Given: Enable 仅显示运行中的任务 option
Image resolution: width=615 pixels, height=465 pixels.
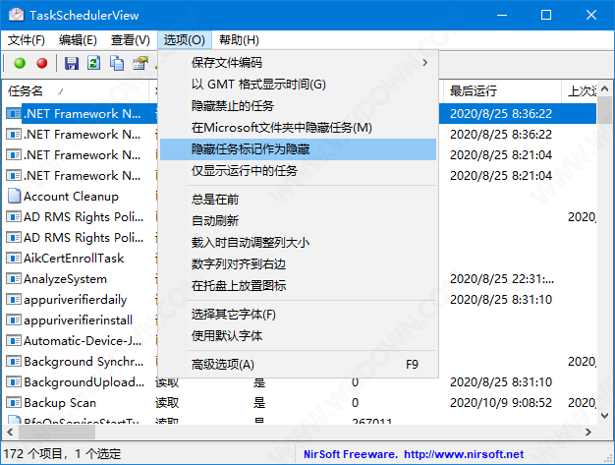Looking at the screenshot, I should 244,171.
